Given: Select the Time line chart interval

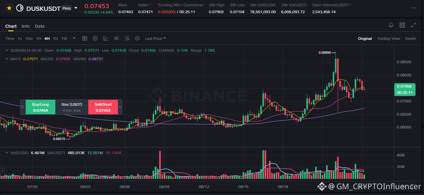Looking at the screenshot, I should [x=10, y=39].
